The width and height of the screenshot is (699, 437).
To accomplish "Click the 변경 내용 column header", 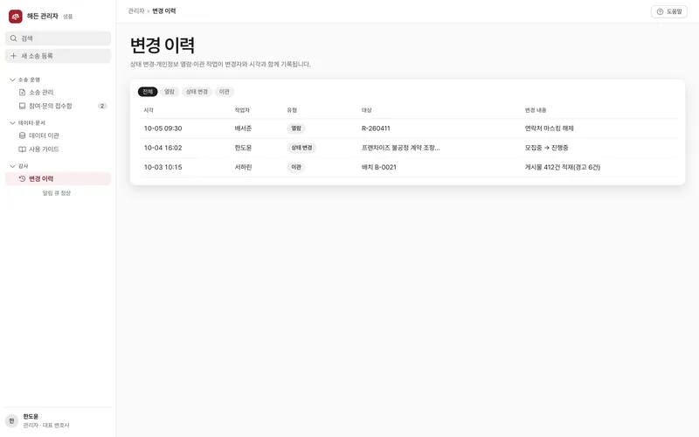I will coord(536,110).
